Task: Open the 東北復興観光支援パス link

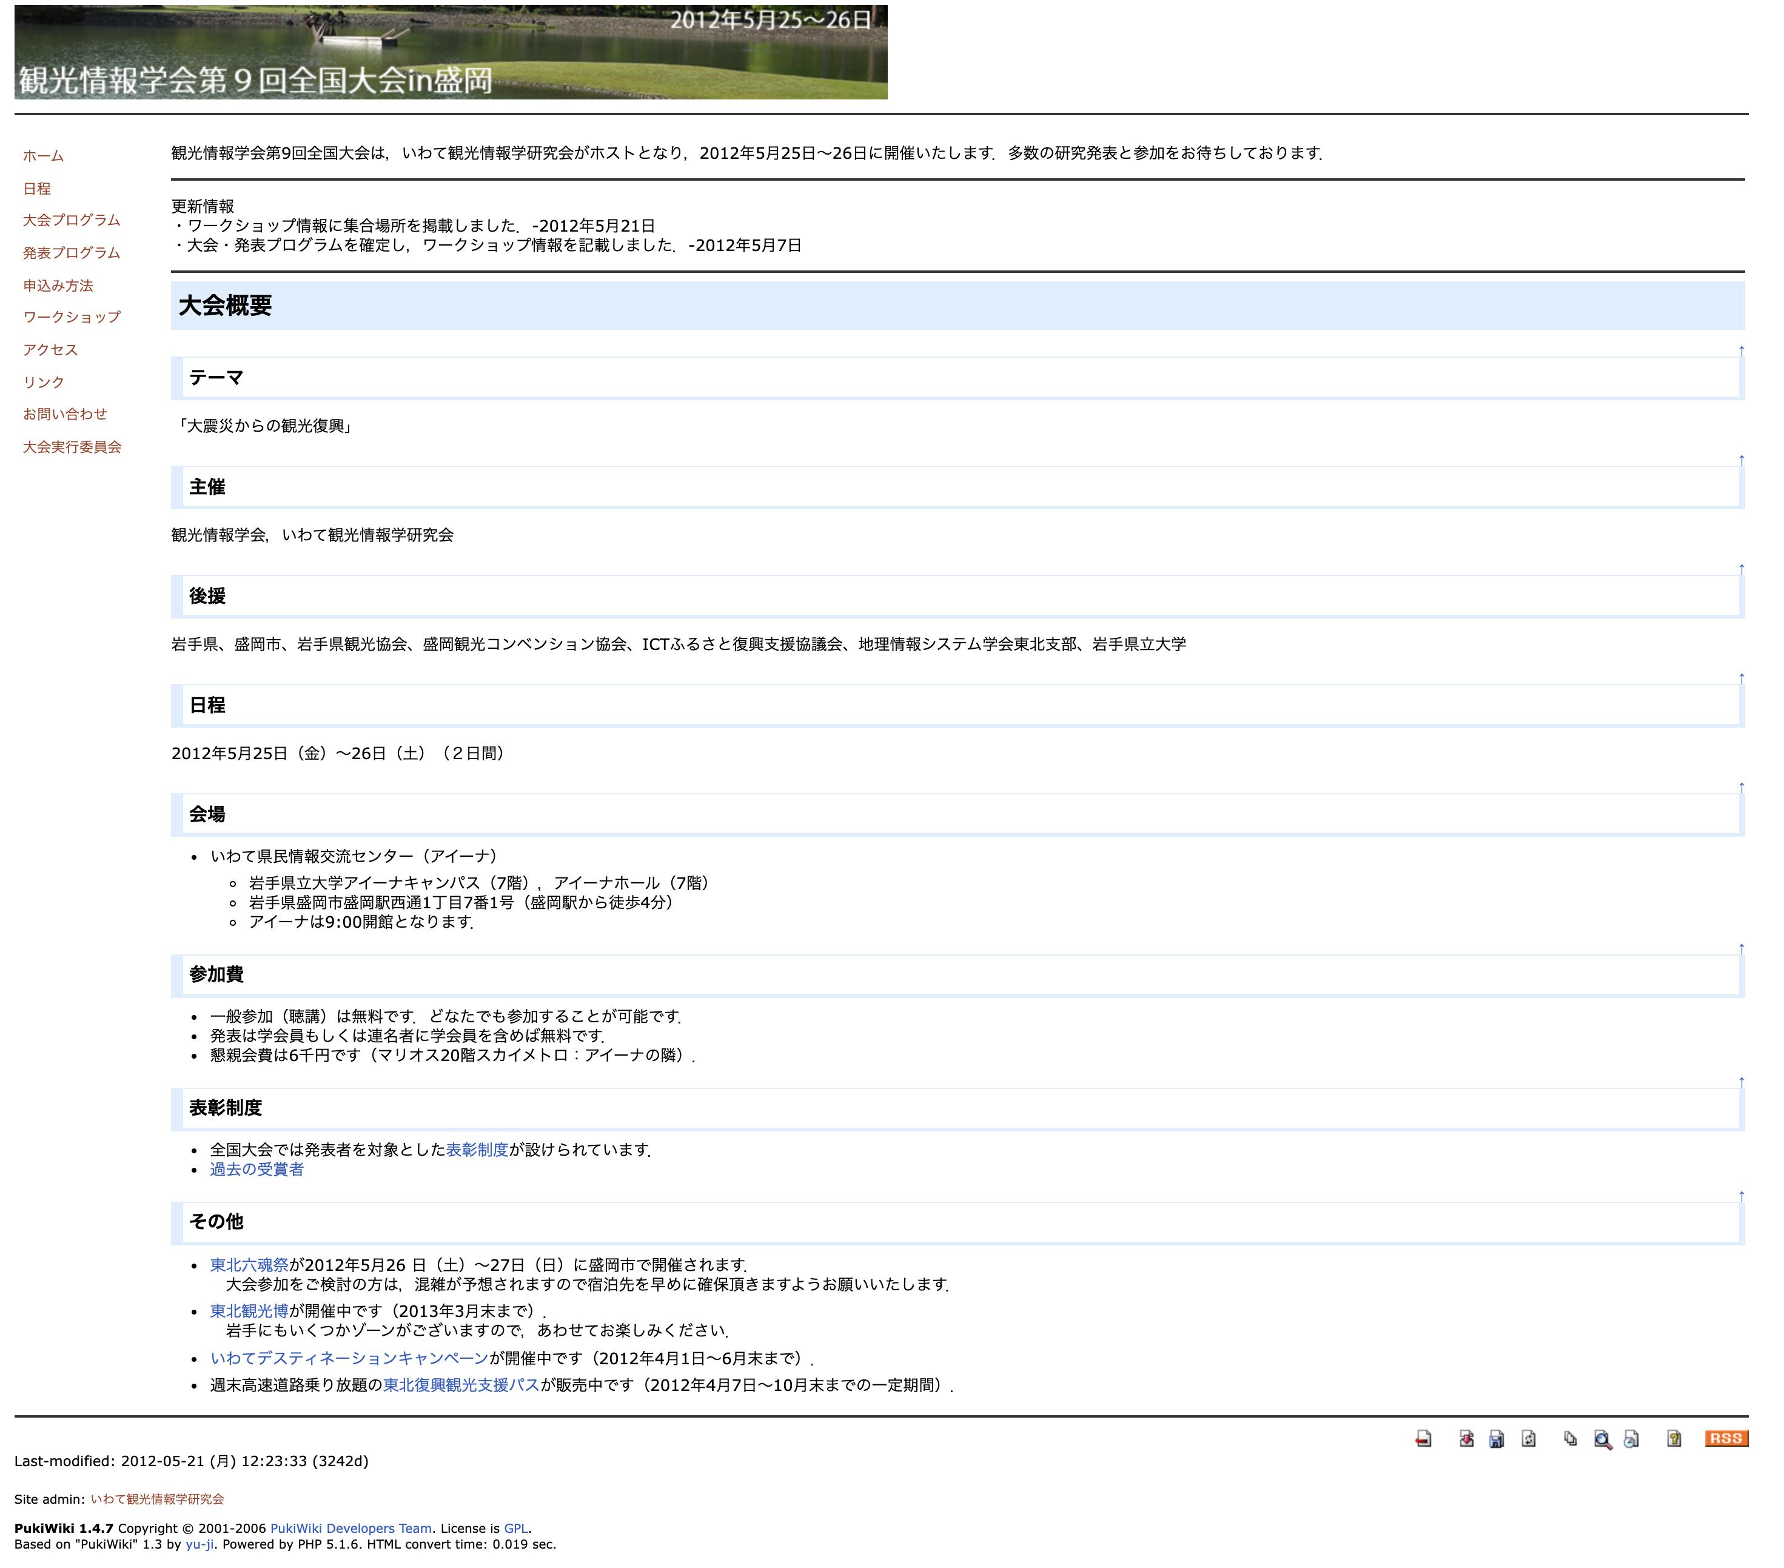Action: click(x=461, y=1385)
